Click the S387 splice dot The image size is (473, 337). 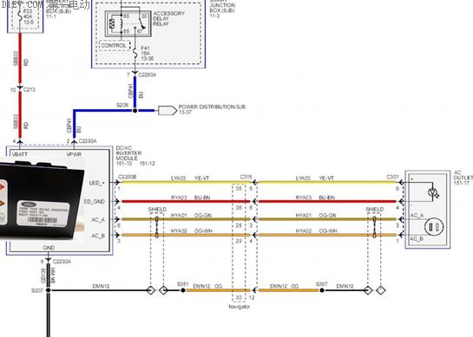(322, 290)
